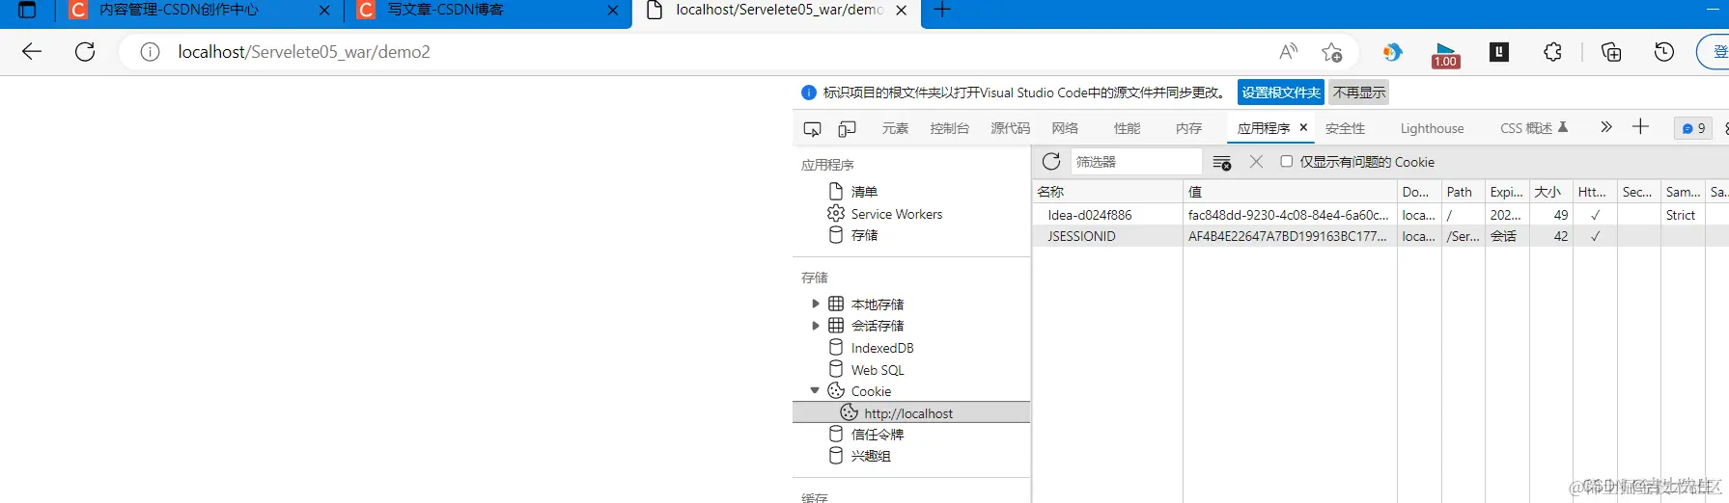
Task: Sort cookies by 名称 column header
Action: 1107,192
